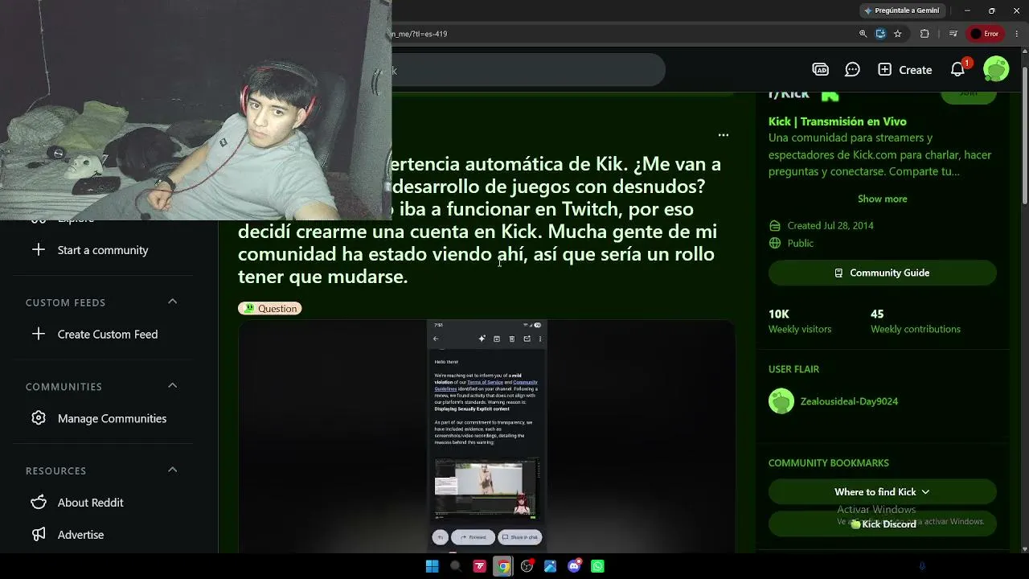Viewport: 1029px width, 579px height.
Task: Click the browser address bar URL
Action: (x=420, y=34)
